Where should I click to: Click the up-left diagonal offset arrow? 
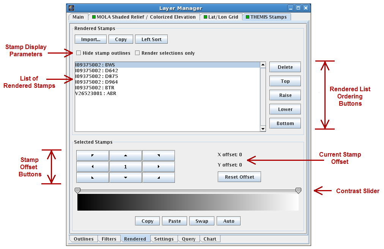92,155
